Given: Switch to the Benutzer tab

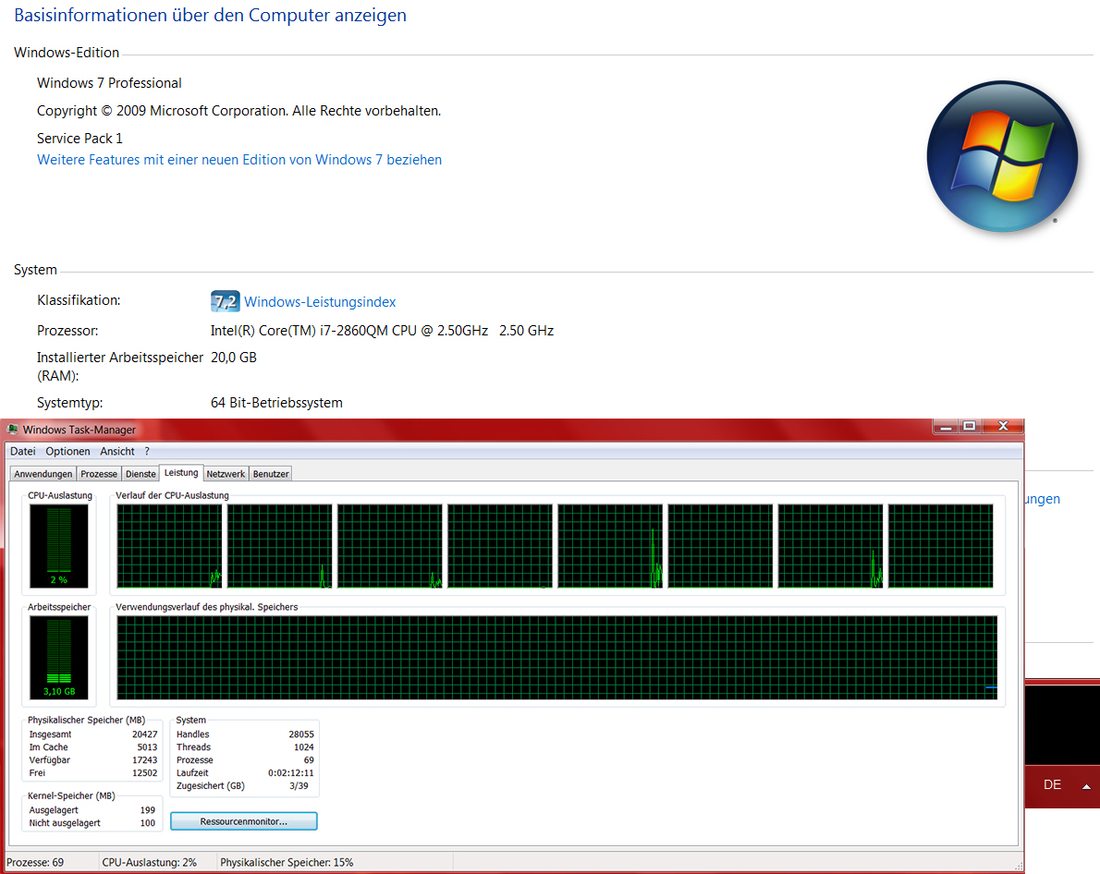Looking at the screenshot, I should pyautogui.click(x=271, y=474).
